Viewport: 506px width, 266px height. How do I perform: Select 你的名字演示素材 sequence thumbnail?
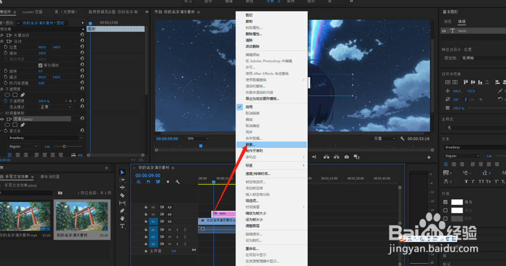tap(82, 217)
